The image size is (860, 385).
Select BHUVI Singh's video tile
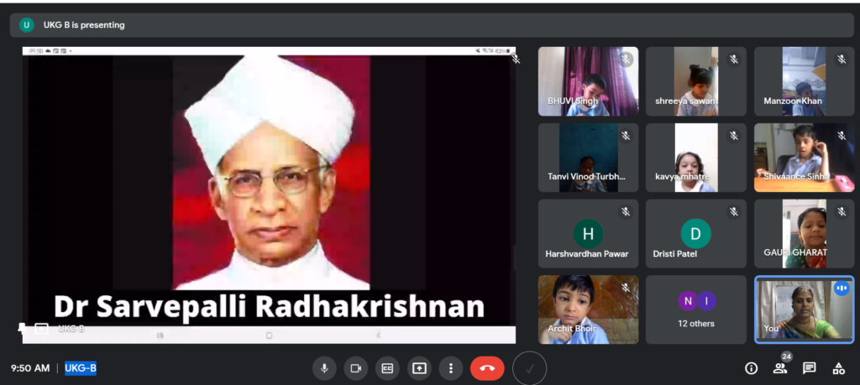tap(588, 81)
